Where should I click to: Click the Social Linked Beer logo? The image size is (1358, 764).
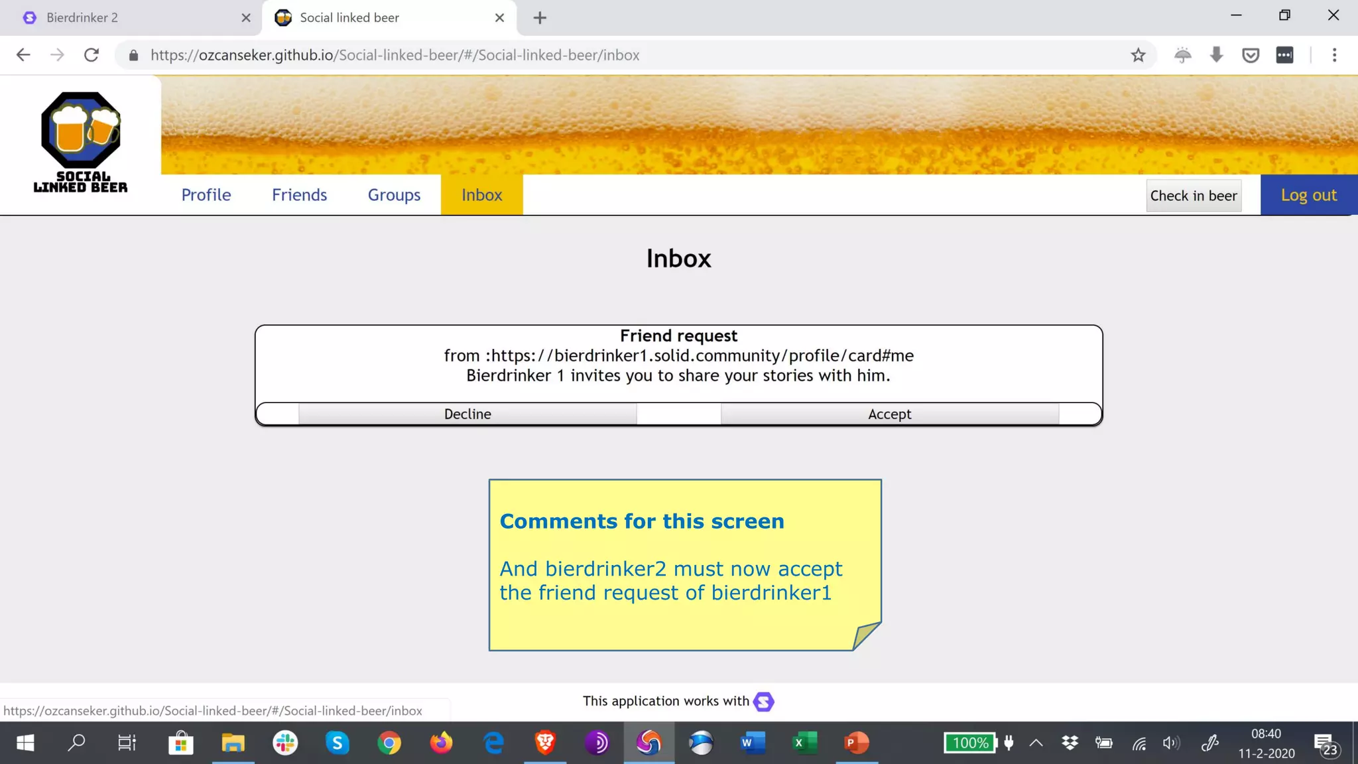pos(80,143)
